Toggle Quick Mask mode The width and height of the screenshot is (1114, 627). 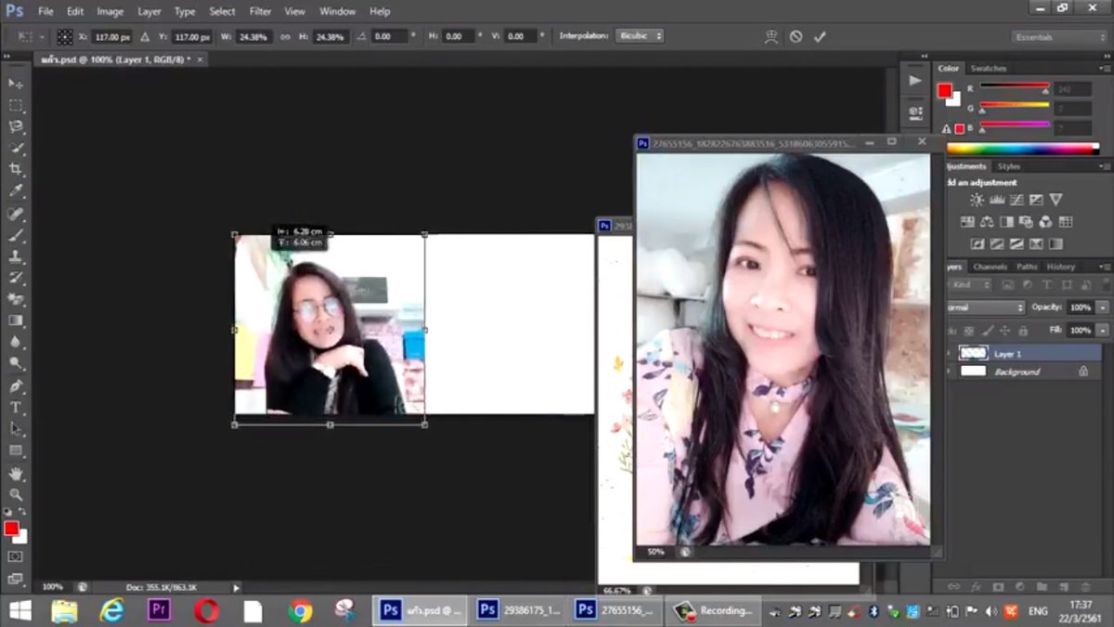(x=16, y=556)
